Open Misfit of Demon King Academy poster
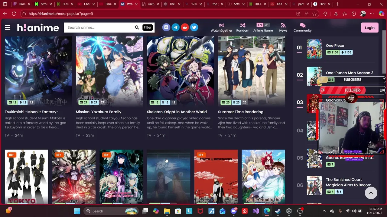The width and height of the screenshot is (387, 217). coord(121,177)
